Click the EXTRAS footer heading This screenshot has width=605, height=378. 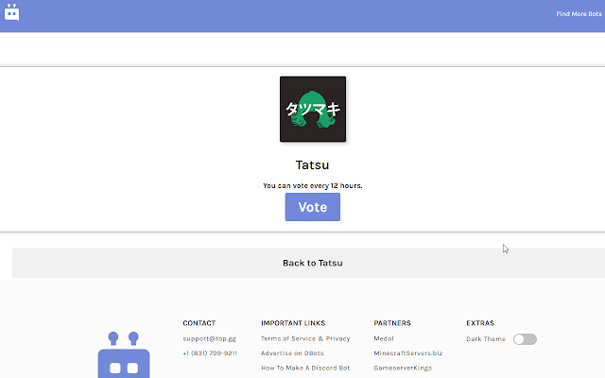(x=480, y=323)
